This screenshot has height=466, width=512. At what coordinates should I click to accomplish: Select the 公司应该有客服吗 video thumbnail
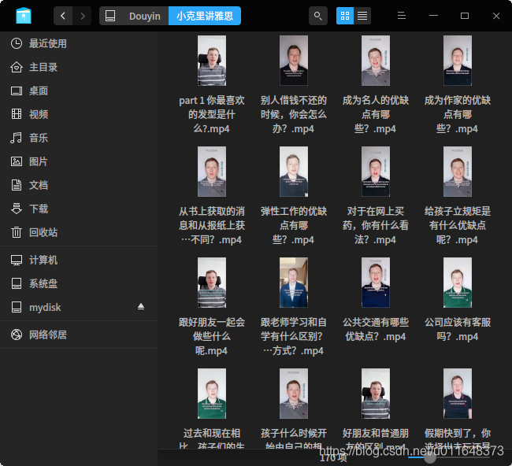[x=458, y=283]
